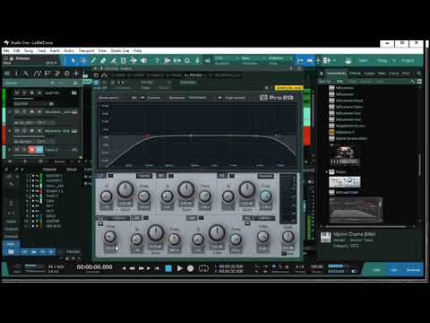Click the wrench icon above the track list
The image size is (430, 323).
pos(26,74)
